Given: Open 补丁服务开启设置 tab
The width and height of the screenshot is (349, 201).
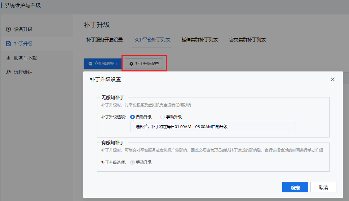Looking at the screenshot, I should click(x=105, y=40).
